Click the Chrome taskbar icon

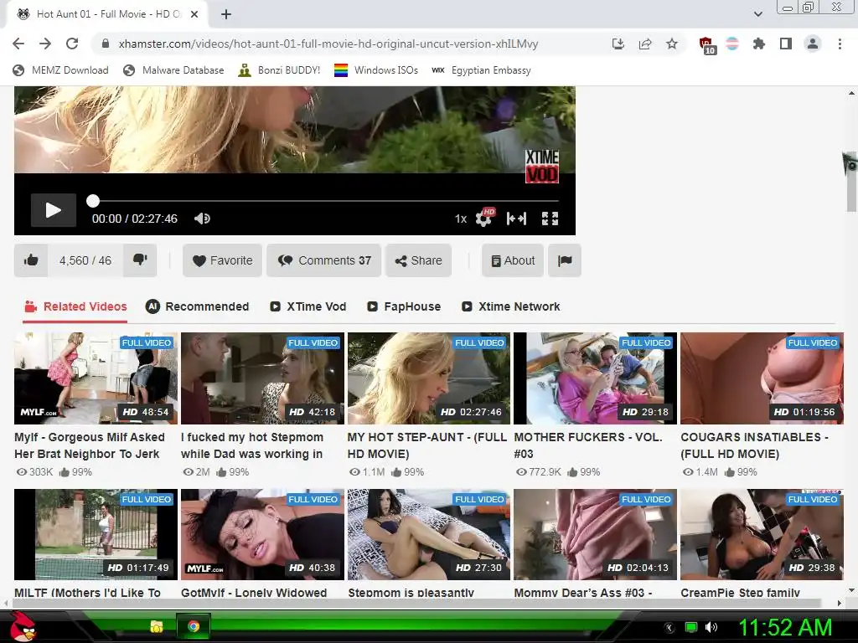tap(194, 626)
